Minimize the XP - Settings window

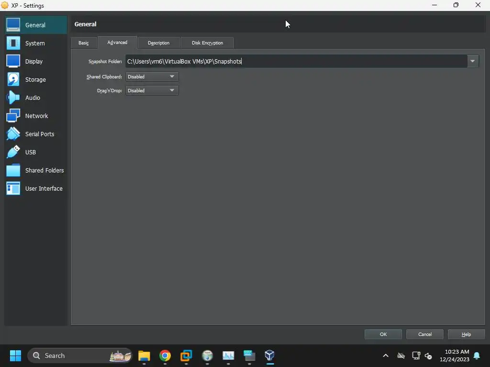pyautogui.click(x=434, y=5)
